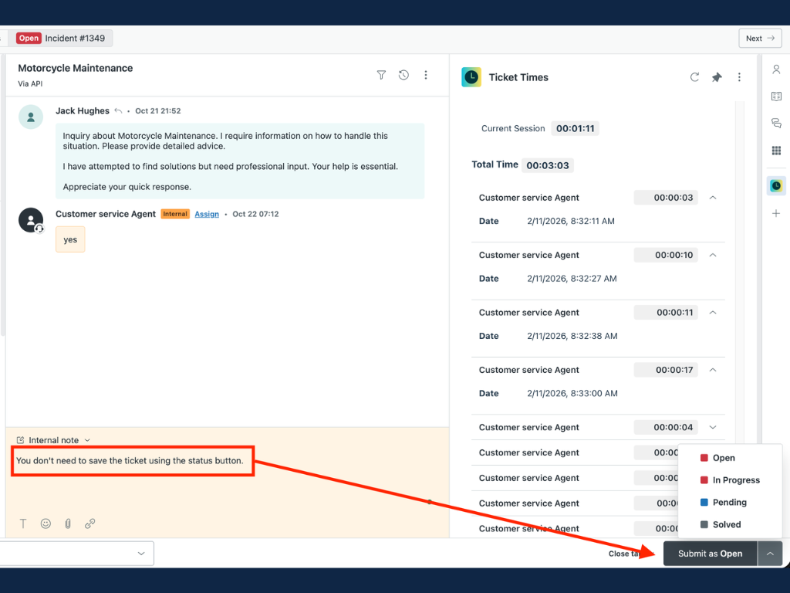The height and width of the screenshot is (593, 790).
Task: Click the emoji icon in the editor
Action: click(x=46, y=524)
